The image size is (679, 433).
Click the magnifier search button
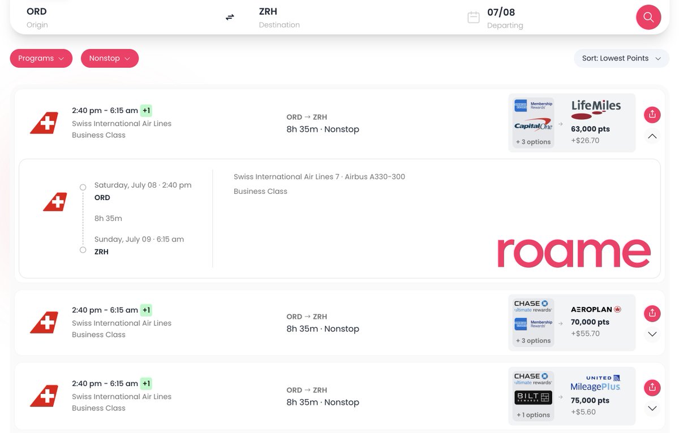pyautogui.click(x=648, y=17)
